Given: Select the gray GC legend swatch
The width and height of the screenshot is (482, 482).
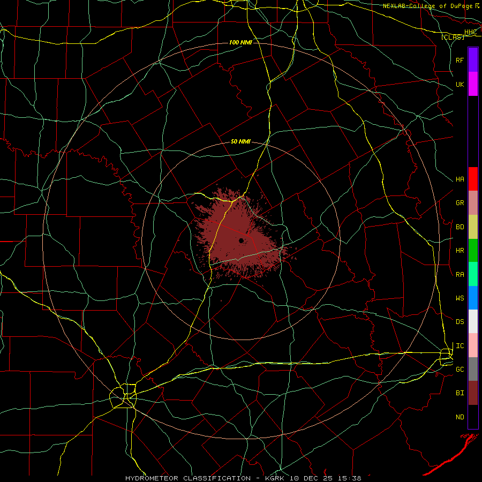Looking at the screenshot, I should coord(473,369).
